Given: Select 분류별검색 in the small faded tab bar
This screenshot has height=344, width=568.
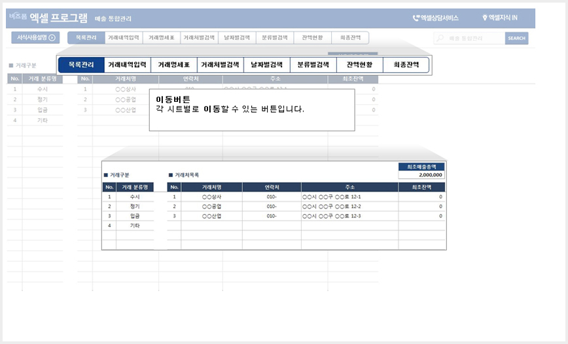Looking at the screenshot, I should pyautogui.click(x=275, y=38).
